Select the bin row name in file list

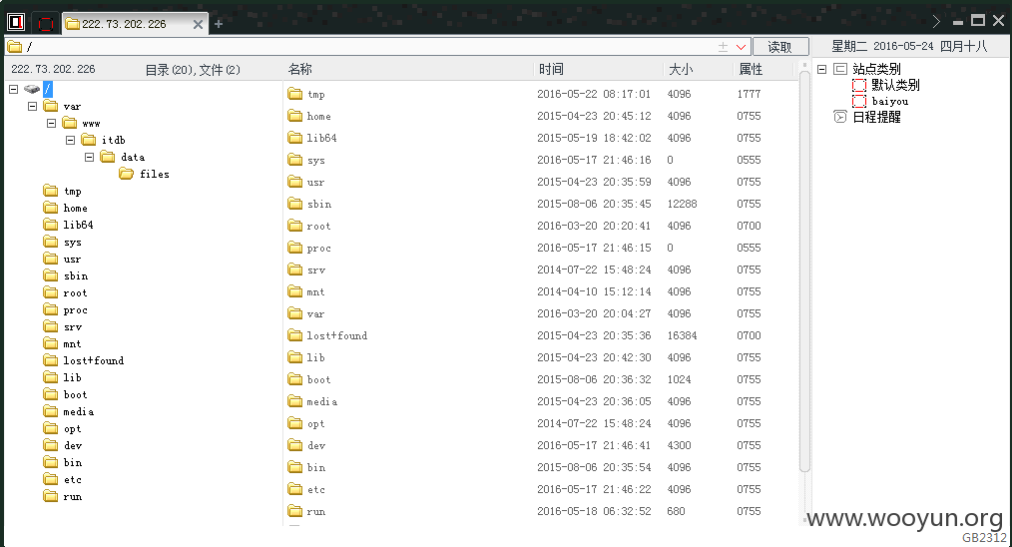tap(316, 467)
